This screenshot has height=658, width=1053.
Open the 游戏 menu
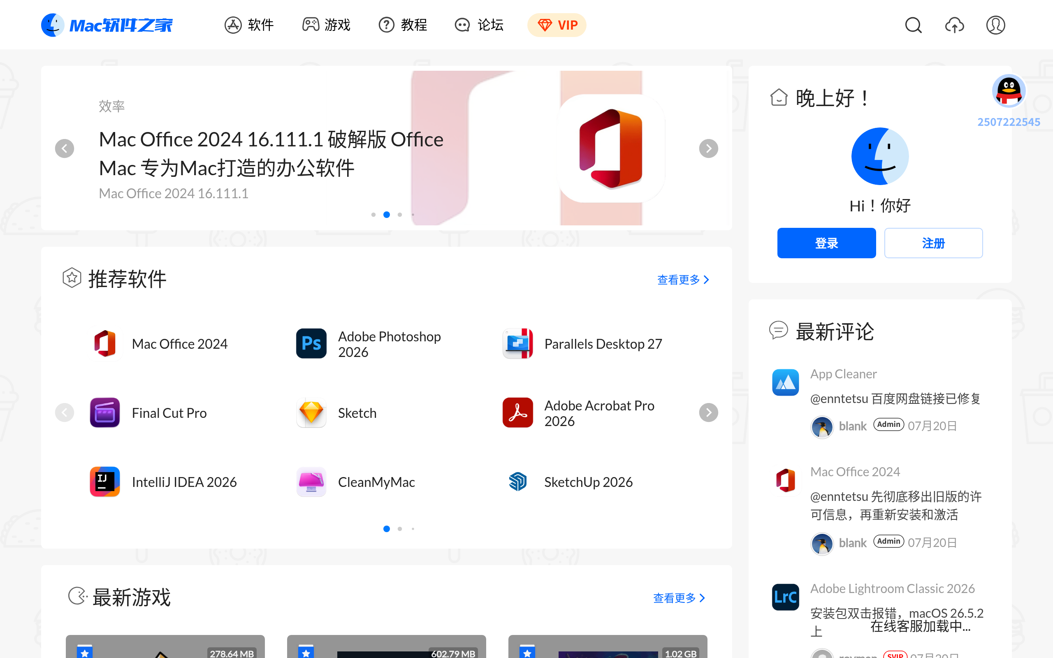click(x=326, y=25)
